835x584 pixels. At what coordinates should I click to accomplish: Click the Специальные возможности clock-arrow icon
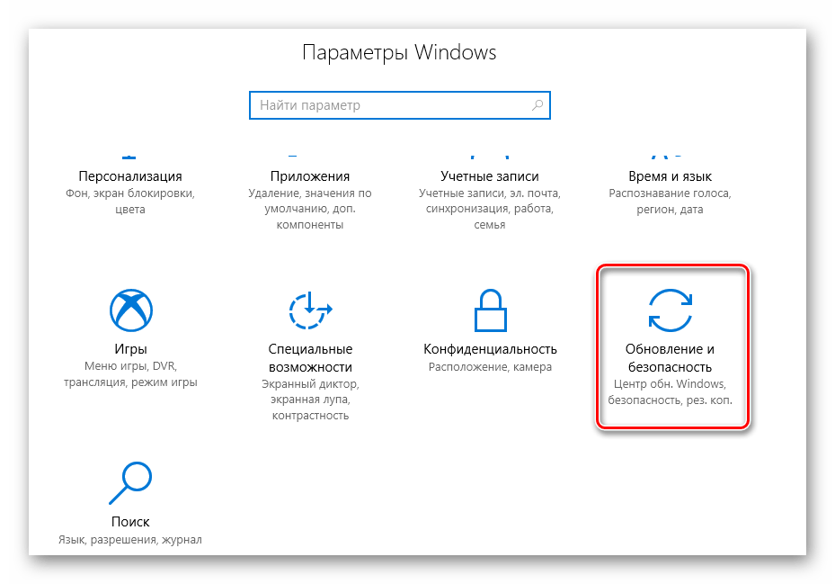click(310, 310)
